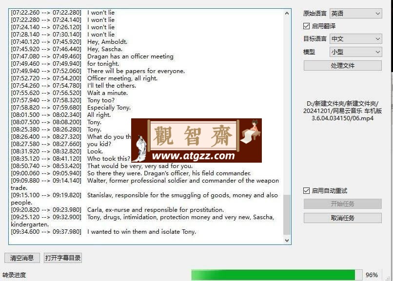This screenshot has width=393, height=281.
Task: Click the line 'I'll tell the others.'
Action: tap(112, 86)
